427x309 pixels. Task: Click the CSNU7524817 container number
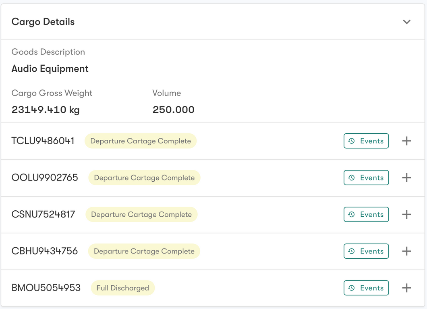(x=44, y=214)
